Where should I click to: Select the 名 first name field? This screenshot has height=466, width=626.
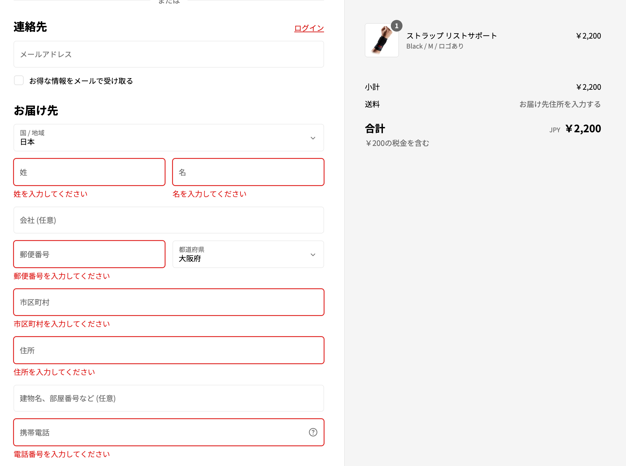click(248, 172)
